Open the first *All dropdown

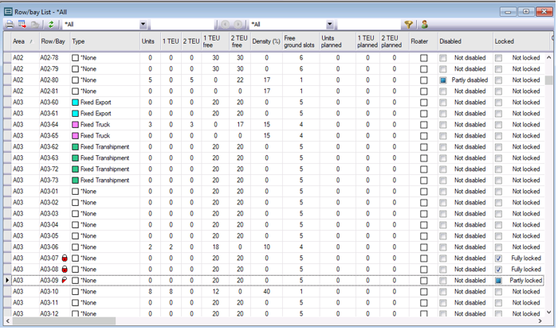[x=143, y=25]
